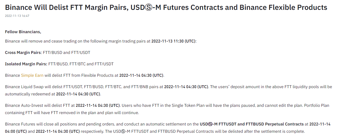Click the words "automatically redeemed at"
Viewport: 338px width, 140px height.
30,94
